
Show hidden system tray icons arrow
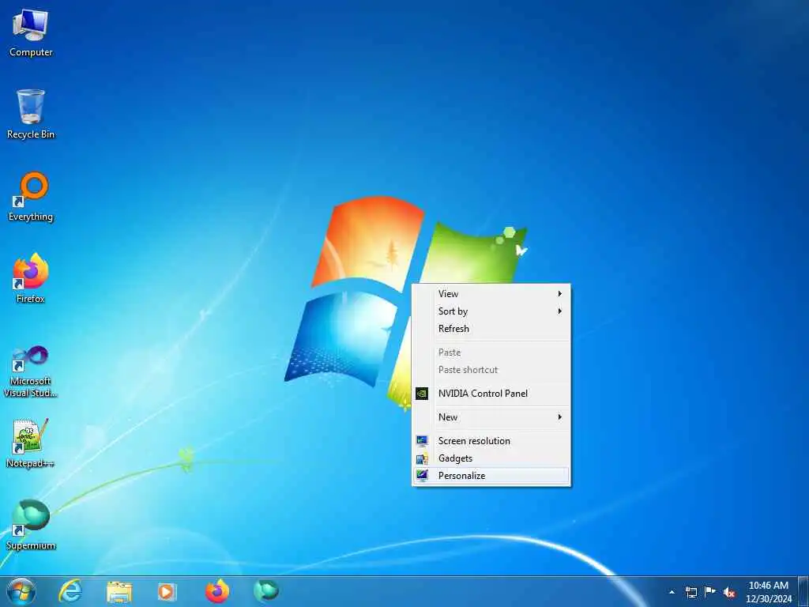tap(672, 592)
